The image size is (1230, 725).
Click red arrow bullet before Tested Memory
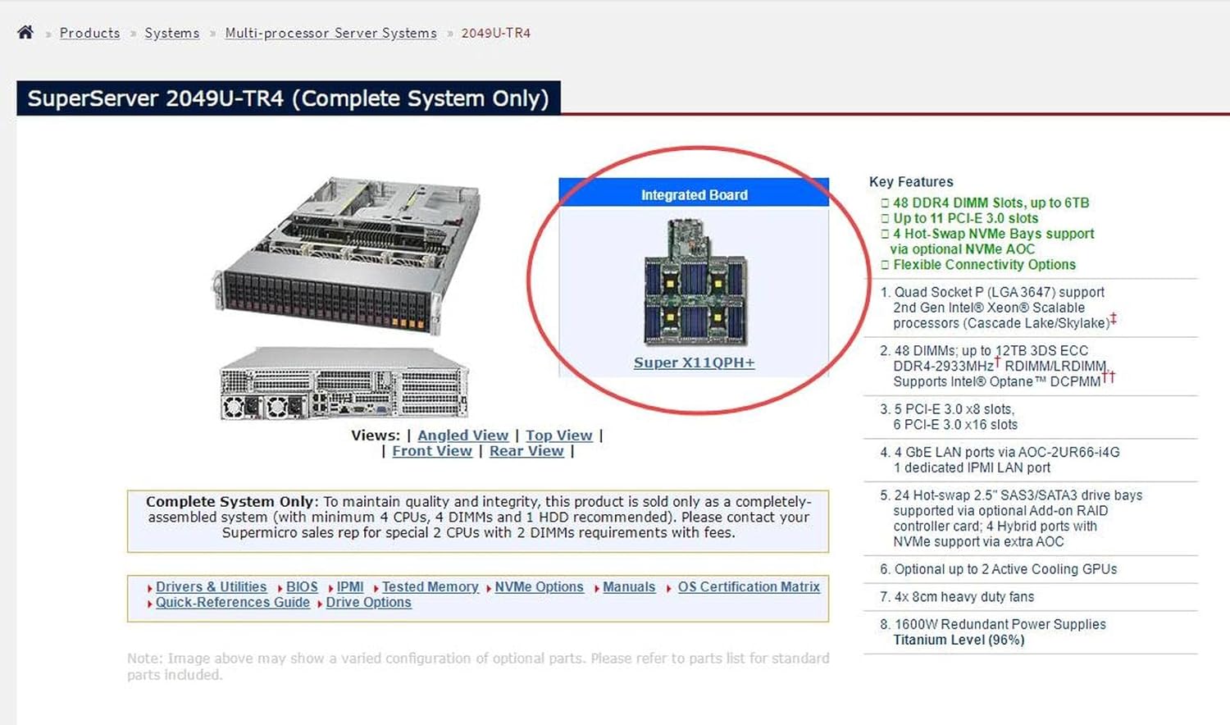pos(376,588)
